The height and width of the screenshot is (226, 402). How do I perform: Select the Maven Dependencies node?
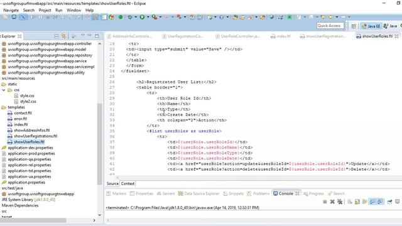click(x=20, y=205)
